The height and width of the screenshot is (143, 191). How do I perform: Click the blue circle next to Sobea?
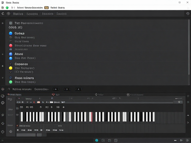[11, 33]
